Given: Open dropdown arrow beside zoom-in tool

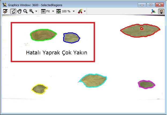Looking at the screenshot, I should point(36,11).
